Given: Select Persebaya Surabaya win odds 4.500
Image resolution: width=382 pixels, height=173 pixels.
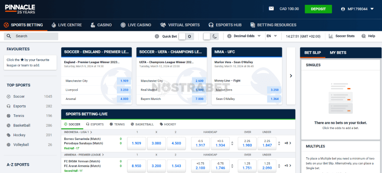Looking at the screenshot, I should (176, 143).
